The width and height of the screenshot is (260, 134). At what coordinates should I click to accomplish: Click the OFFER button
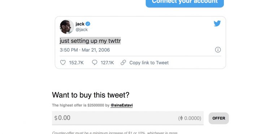[219, 118]
